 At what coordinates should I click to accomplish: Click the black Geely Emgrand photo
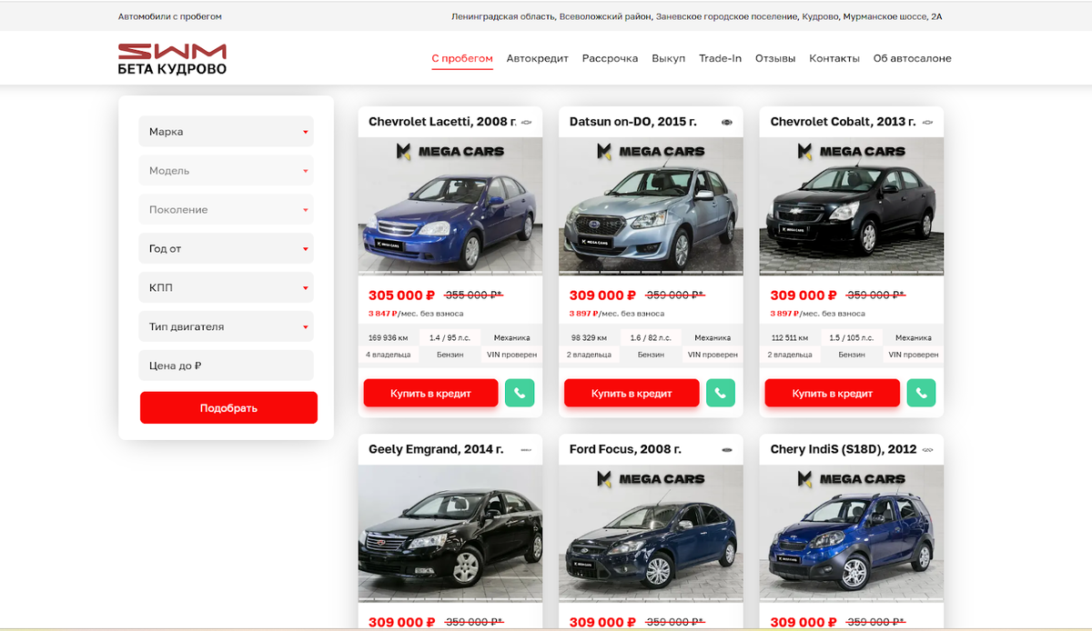[x=450, y=534]
